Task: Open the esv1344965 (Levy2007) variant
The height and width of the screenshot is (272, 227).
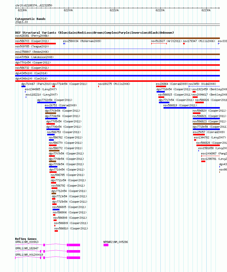Action: (x=41, y=89)
